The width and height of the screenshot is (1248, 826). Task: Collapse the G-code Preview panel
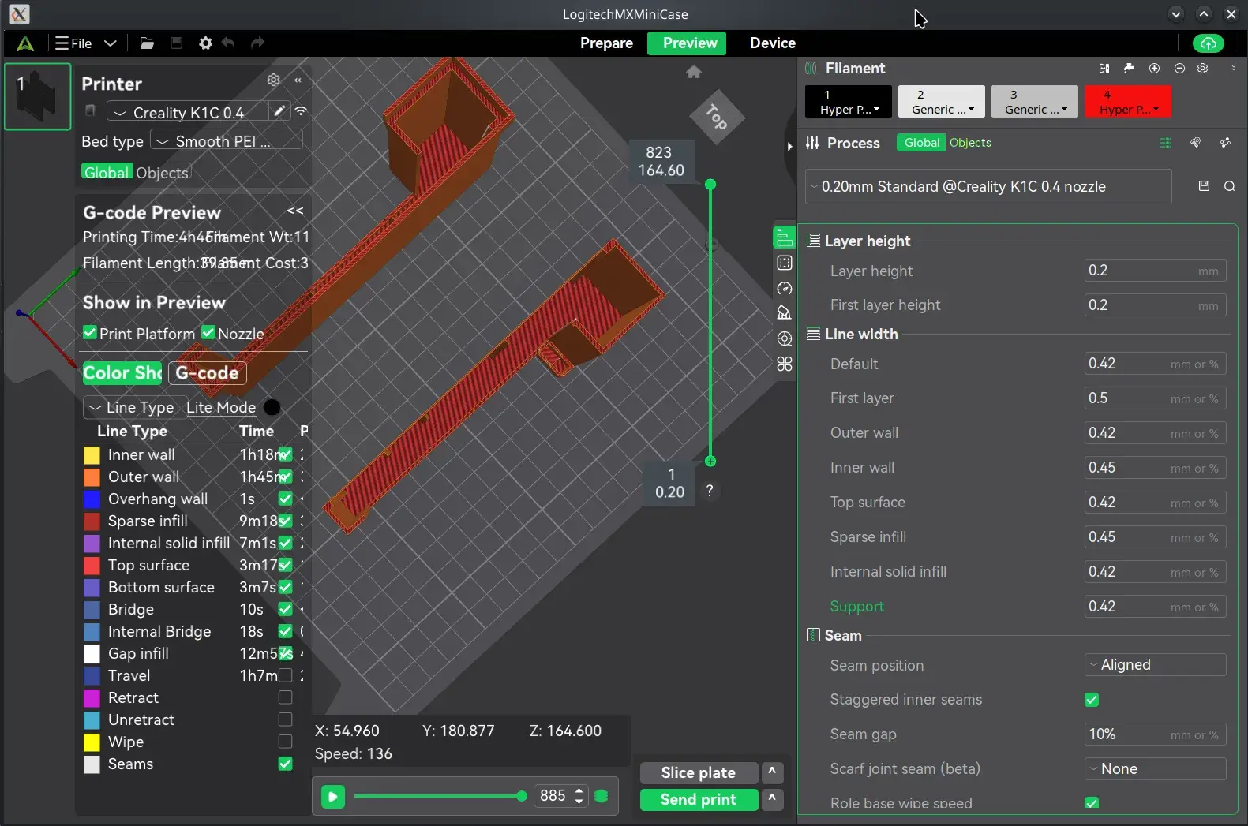tap(295, 211)
